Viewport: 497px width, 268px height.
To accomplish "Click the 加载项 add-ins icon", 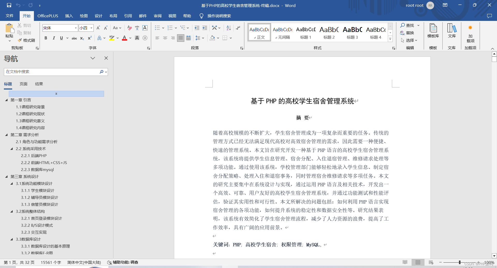I will click(x=470, y=33).
